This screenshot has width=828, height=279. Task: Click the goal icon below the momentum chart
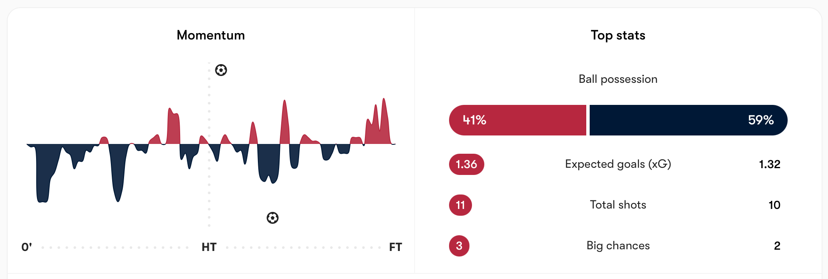pyautogui.click(x=272, y=218)
